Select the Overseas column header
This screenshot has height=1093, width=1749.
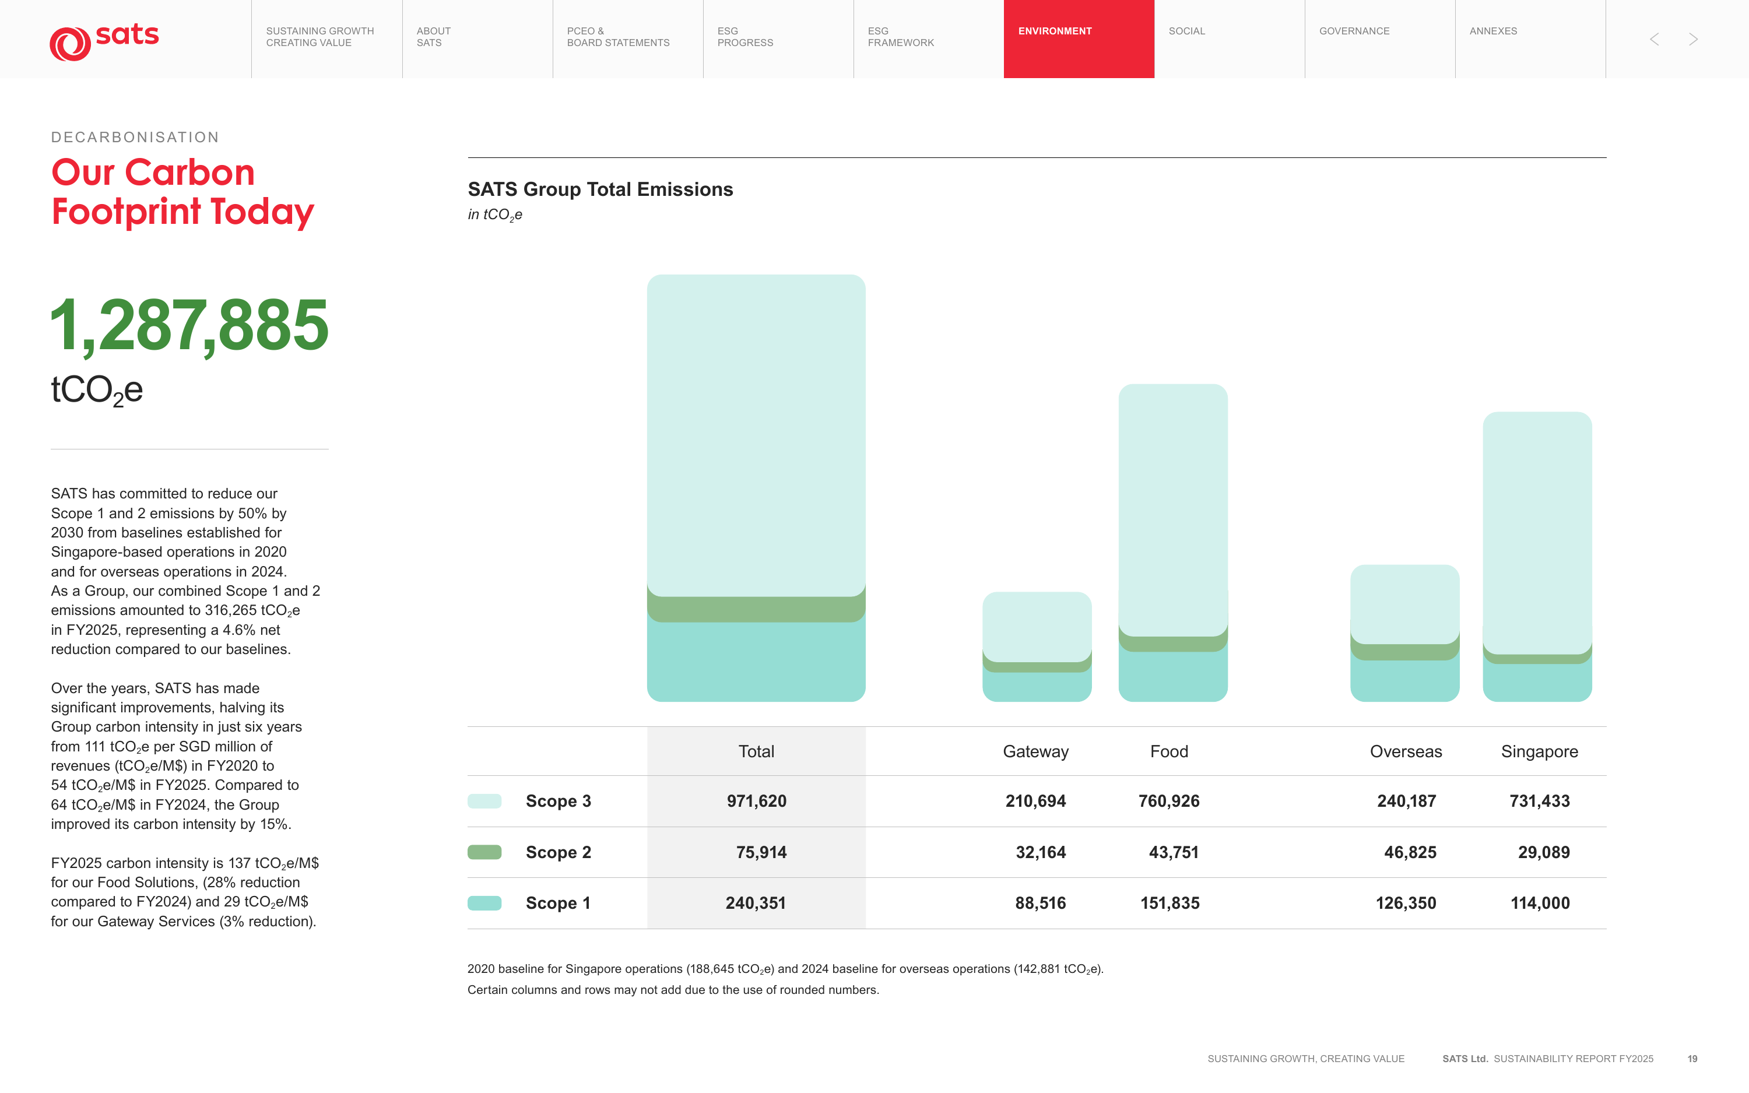(x=1406, y=752)
